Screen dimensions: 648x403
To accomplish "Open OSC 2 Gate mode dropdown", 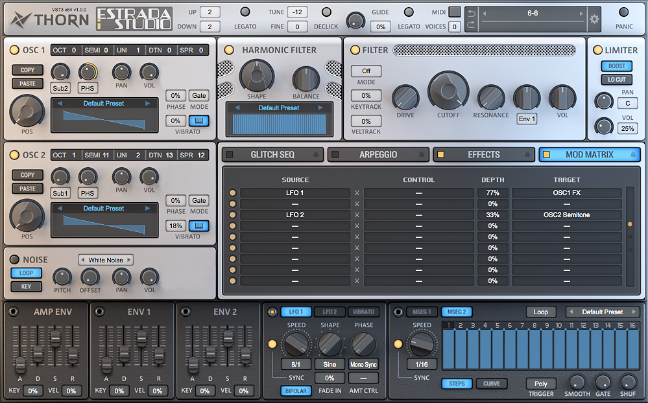I will coord(198,200).
